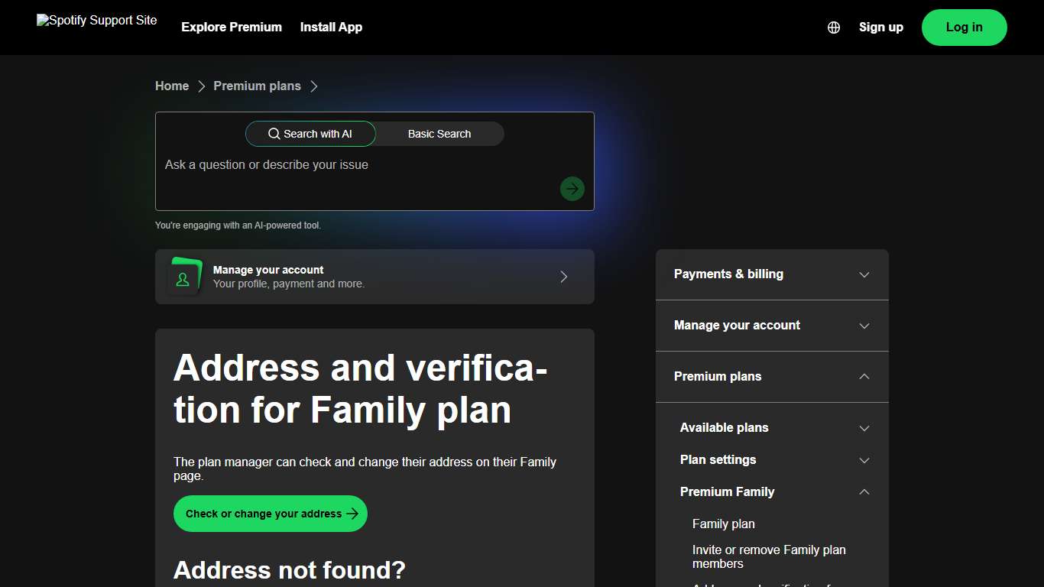The height and width of the screenshot is (587, 1044).
Task: Click the arrow in Check or change your address
Action: (x=352, y=514)
